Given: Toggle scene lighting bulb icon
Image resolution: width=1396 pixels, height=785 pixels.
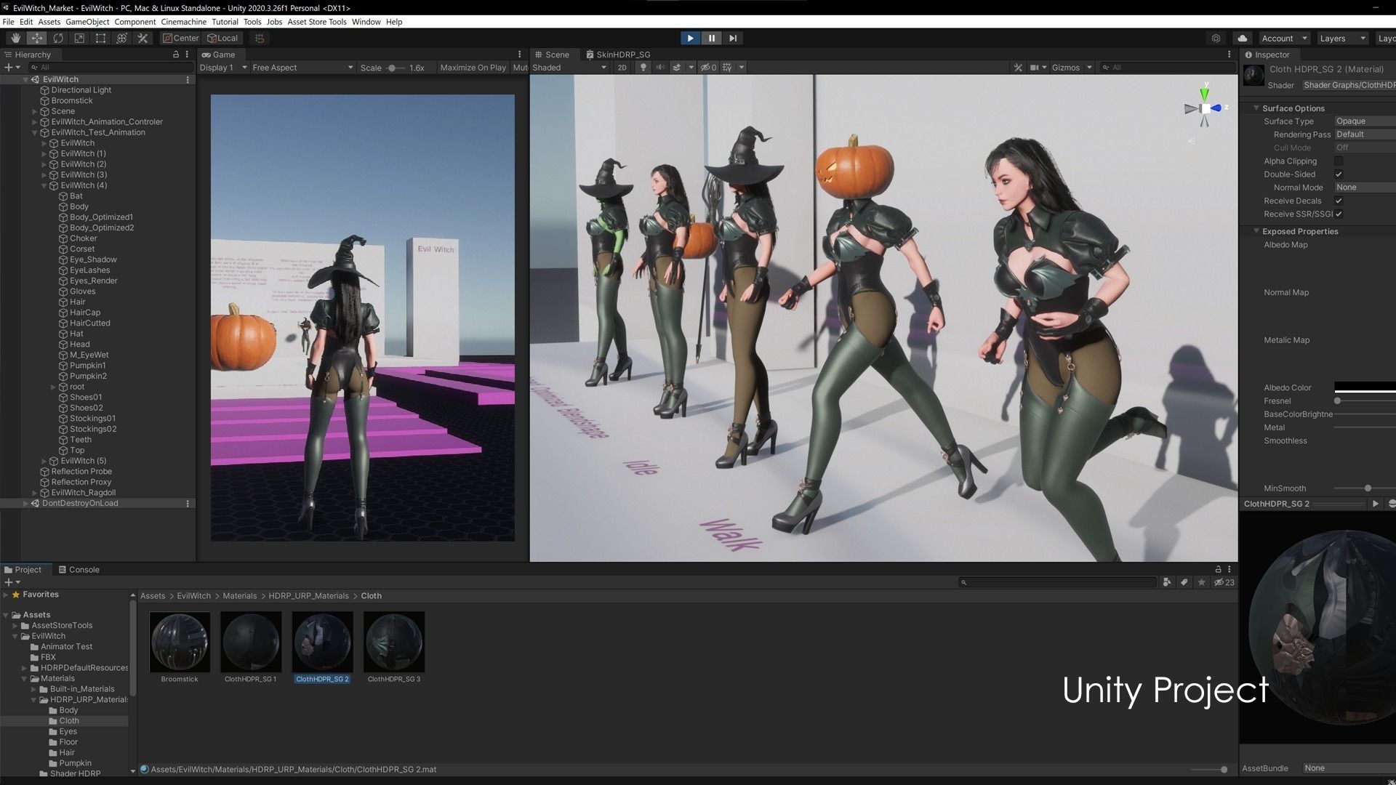Looking at the screenshot, I should coord(643,68).
